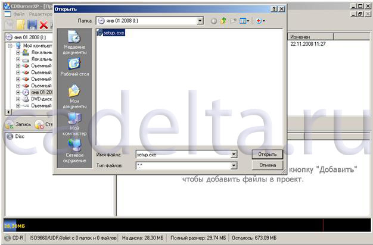
Task: Select My Computer in the places sidebar
Action: 74,124
